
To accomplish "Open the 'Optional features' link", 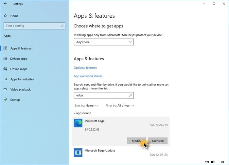I will 85,68.
